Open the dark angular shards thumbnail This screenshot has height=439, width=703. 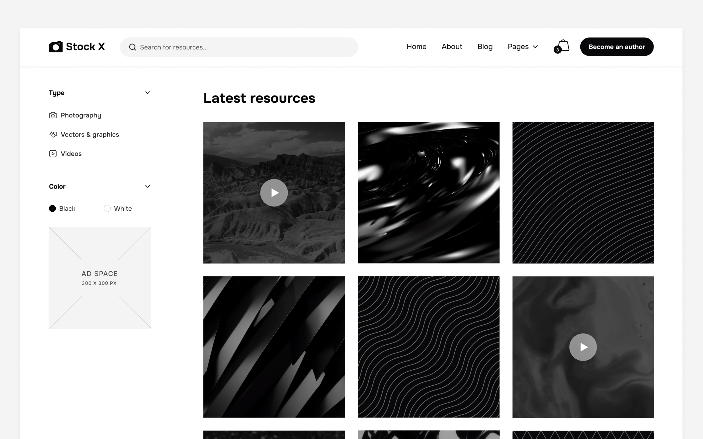coord(274,347)
